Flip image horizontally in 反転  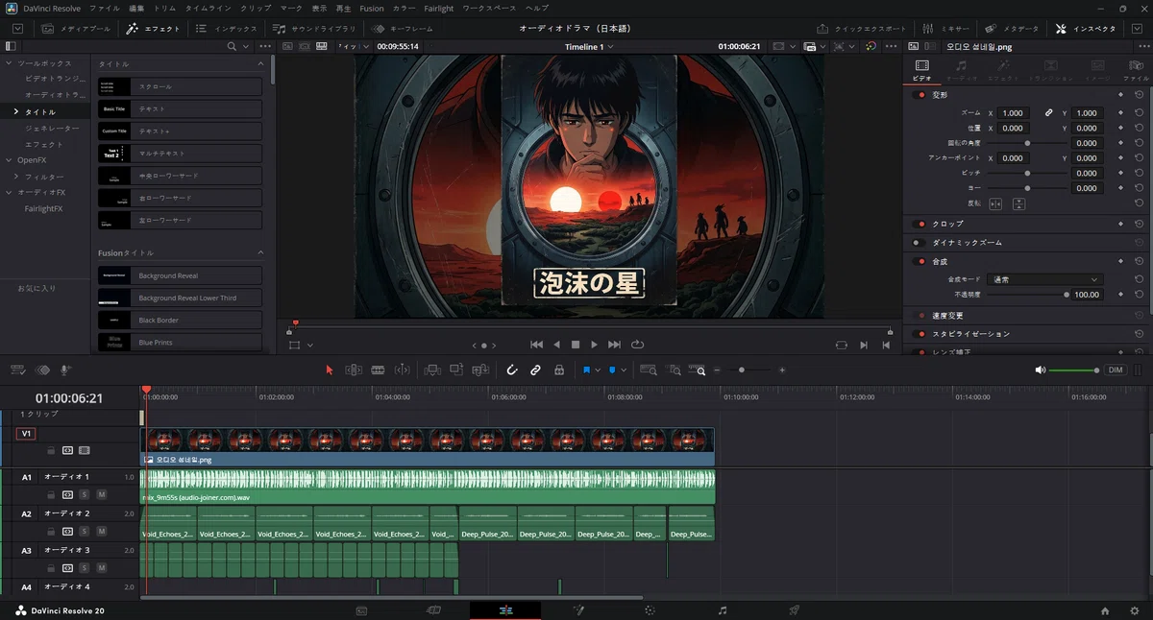tap(995, 203)
